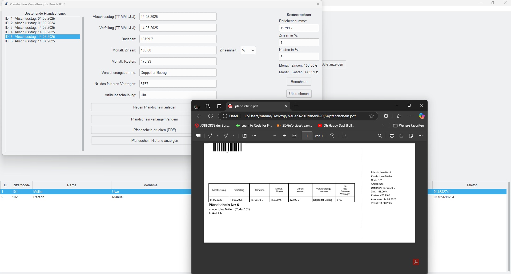
Task: Open the find-in-PDF search icon
Action: [380, 136]
